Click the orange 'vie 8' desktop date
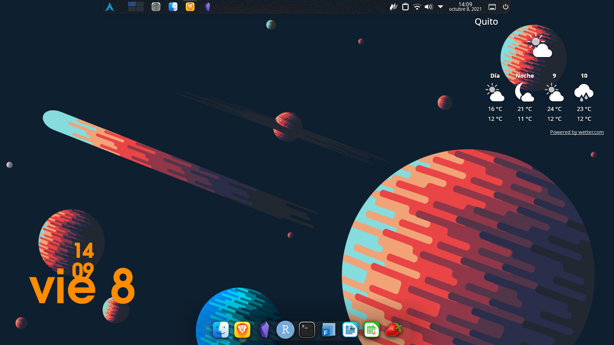The height and width of the screenshot is (345, 614). click(x=82, y=286)
